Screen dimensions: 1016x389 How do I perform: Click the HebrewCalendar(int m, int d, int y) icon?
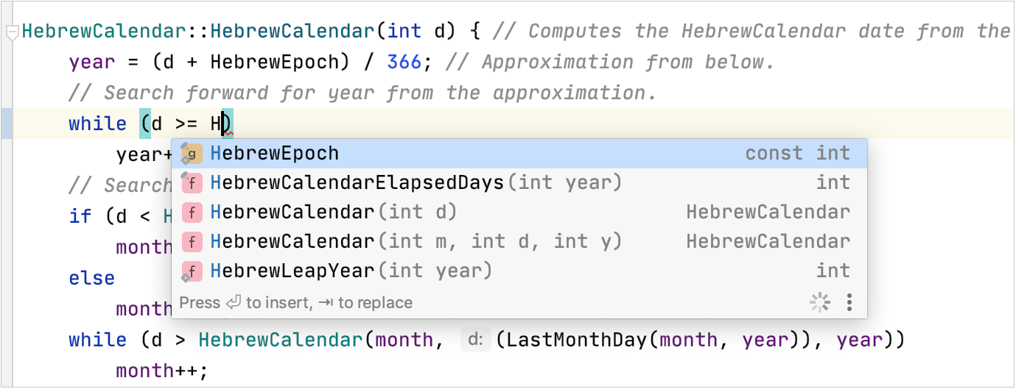pyautogui.click(x=192, y=242)
